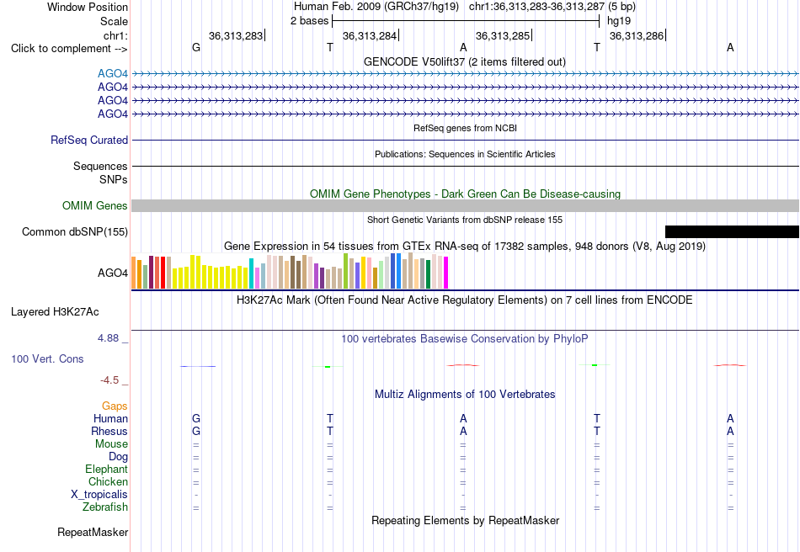Screen dimensions: 800x552
Task: Click the RepeatMasker track label
Action: coord(93,532)
